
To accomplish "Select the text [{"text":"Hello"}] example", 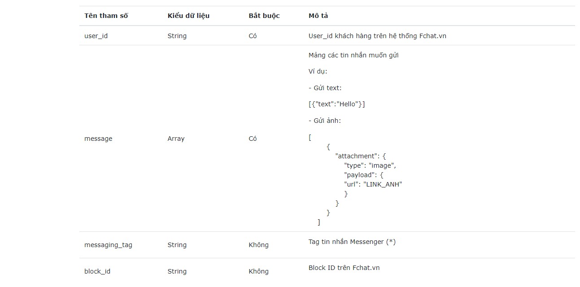I will pos(336,104).
